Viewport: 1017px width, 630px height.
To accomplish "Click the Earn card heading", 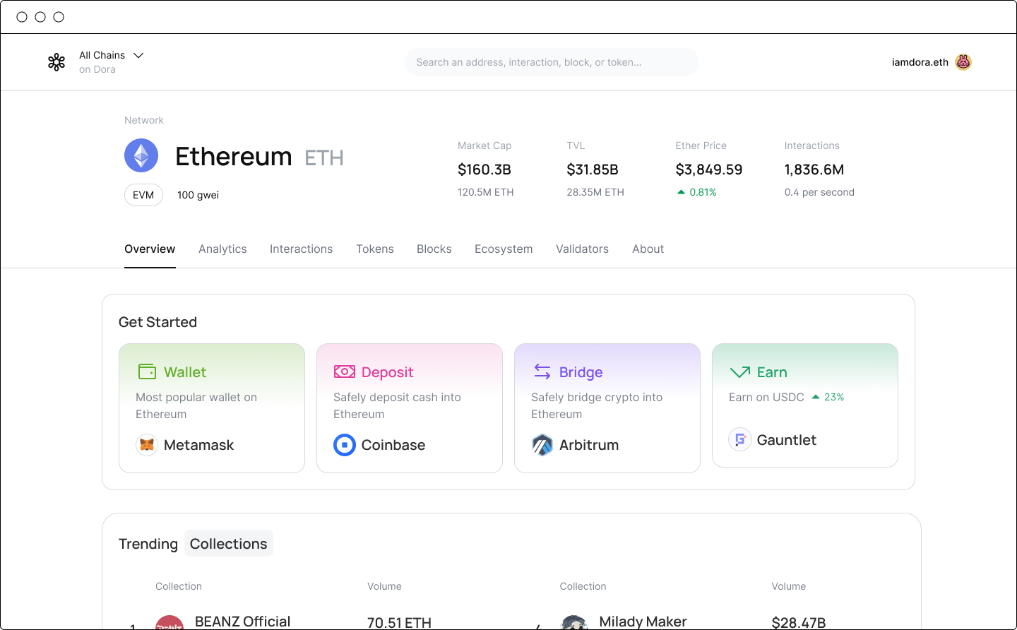I will pos(772,372).
